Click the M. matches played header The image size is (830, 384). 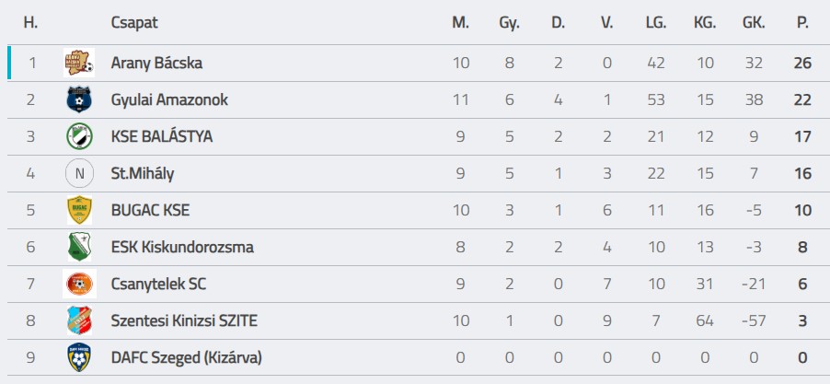point(460,23)
